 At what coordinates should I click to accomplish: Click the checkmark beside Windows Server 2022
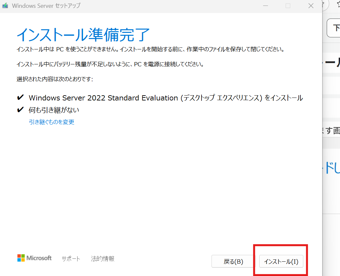coord(20,97)
